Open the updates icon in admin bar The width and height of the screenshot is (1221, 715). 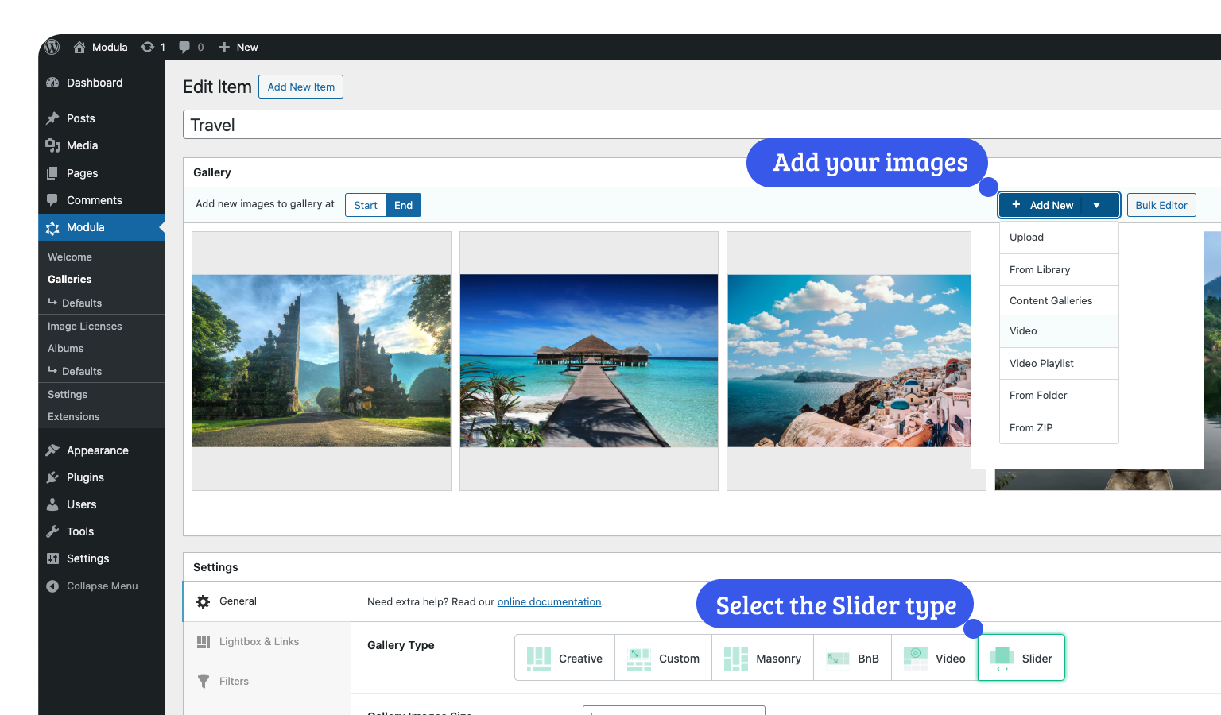pos(148,47)
